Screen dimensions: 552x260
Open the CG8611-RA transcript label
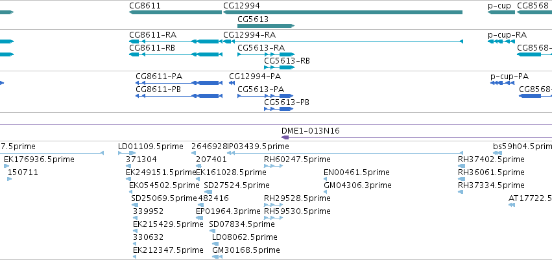153,35
